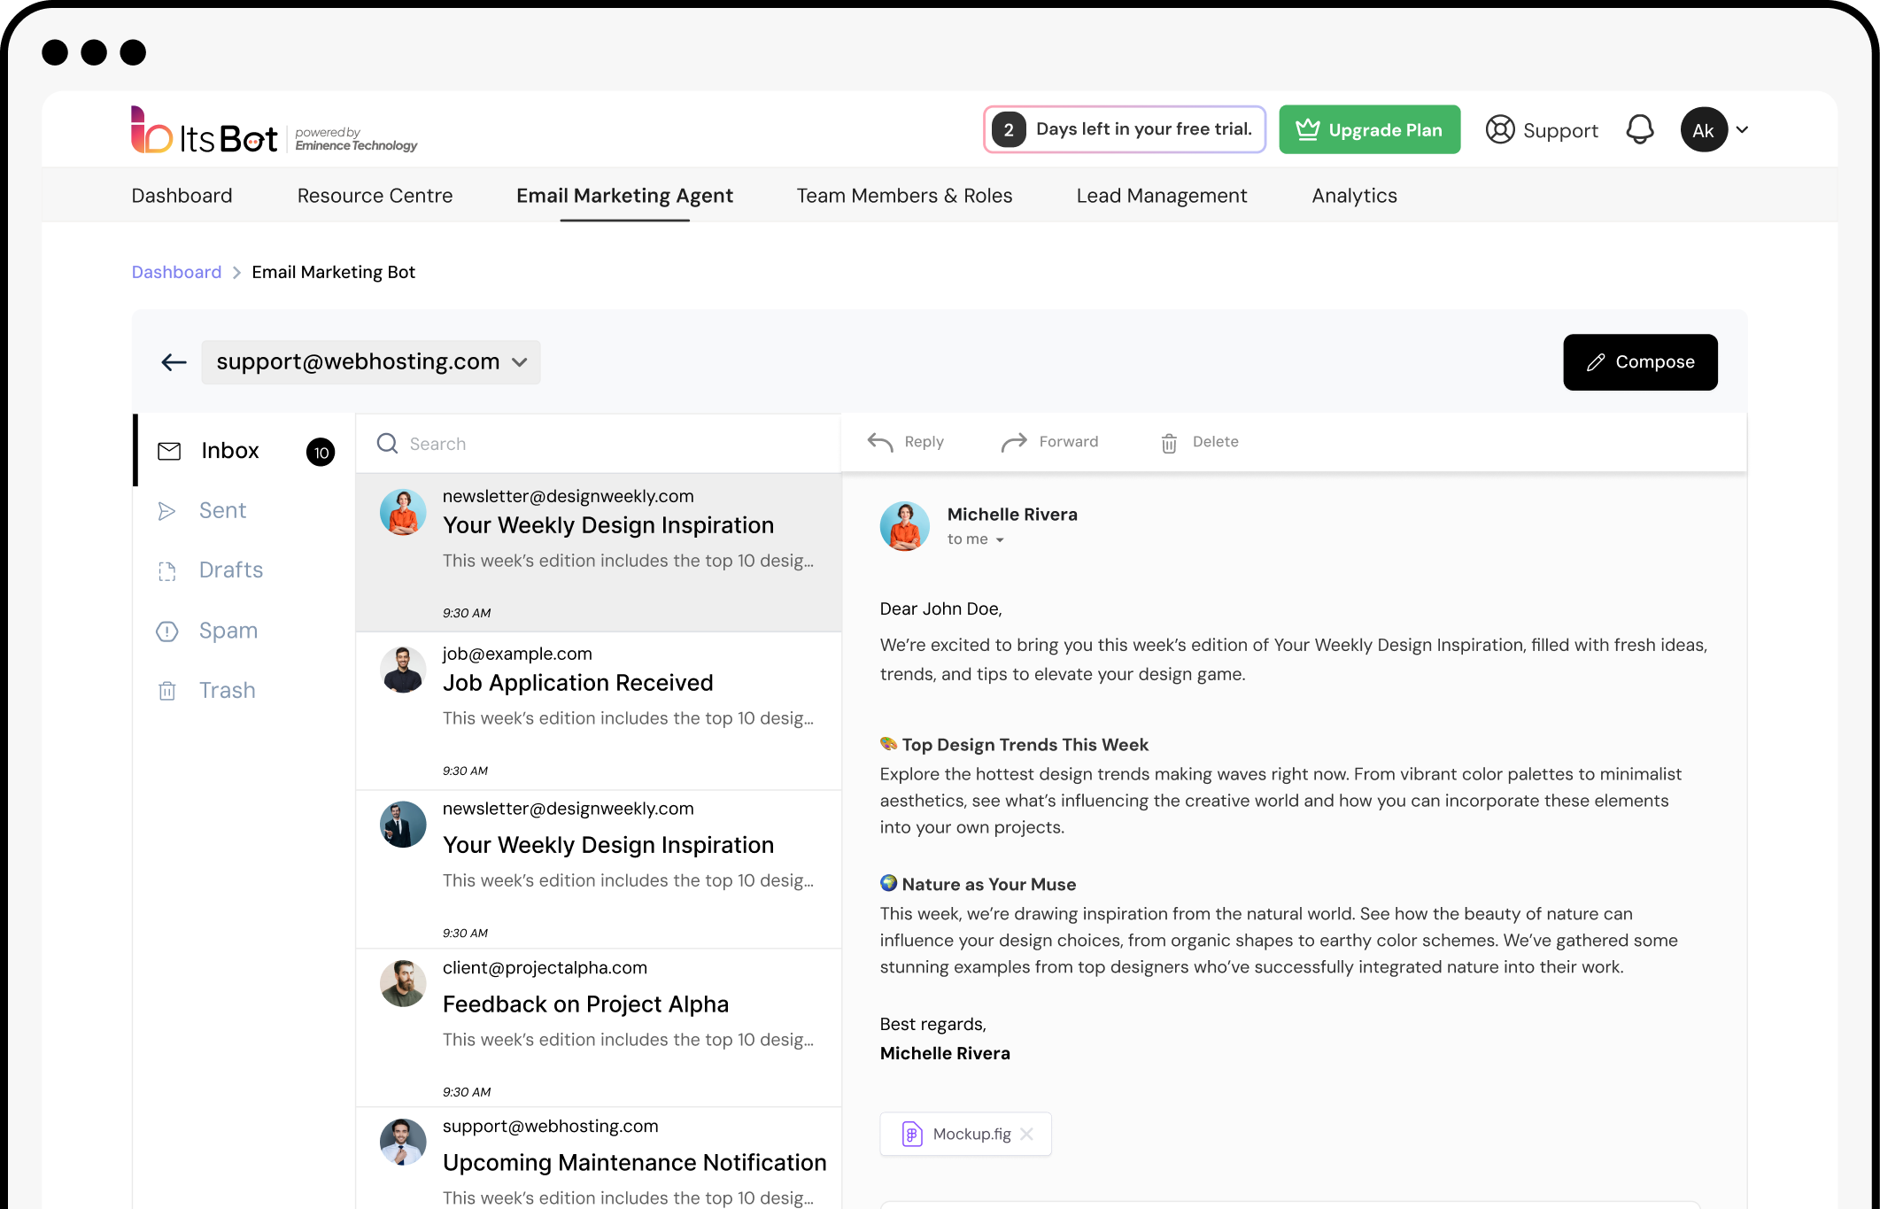
Task: Click the Reply arrow icon
Action: pos(880,442)
